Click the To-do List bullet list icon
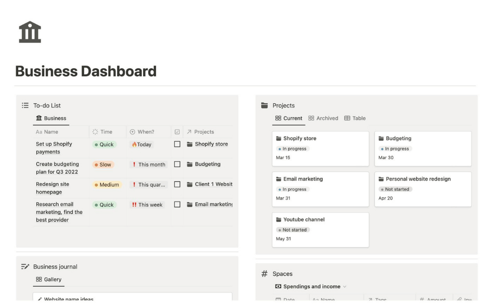Viewport: 493px width, 306px height. pos(25,105)
